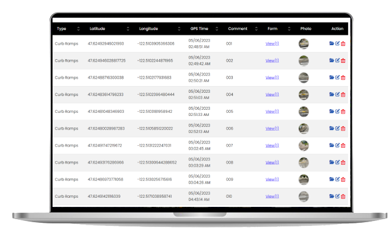Edit the record with comment 005
Image resolution: width=391 pixels, height=238 pixels.
click(337, 111)
